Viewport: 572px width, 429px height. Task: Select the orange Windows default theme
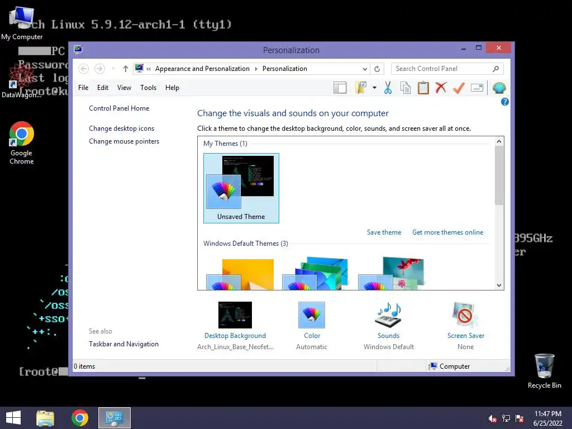coord(240,274)
